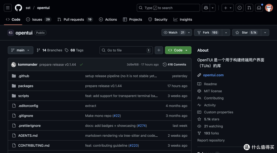Viewport: 277px width, 153px height.
Task: Switch to the Security tab
Action: point(158,19)
